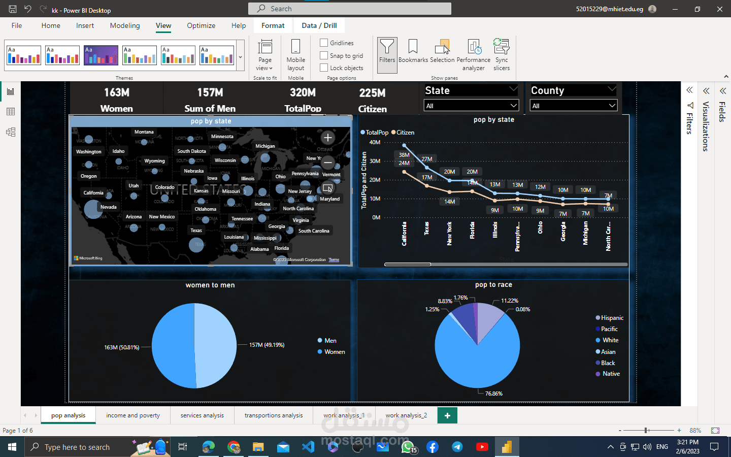Screen dimensions: 731x457
Task: Go to the services analysis page tab
Action: tap(202, 415)
